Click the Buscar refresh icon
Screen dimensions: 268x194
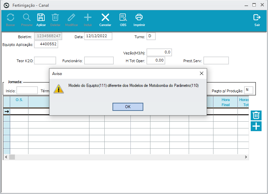(11, 18)
